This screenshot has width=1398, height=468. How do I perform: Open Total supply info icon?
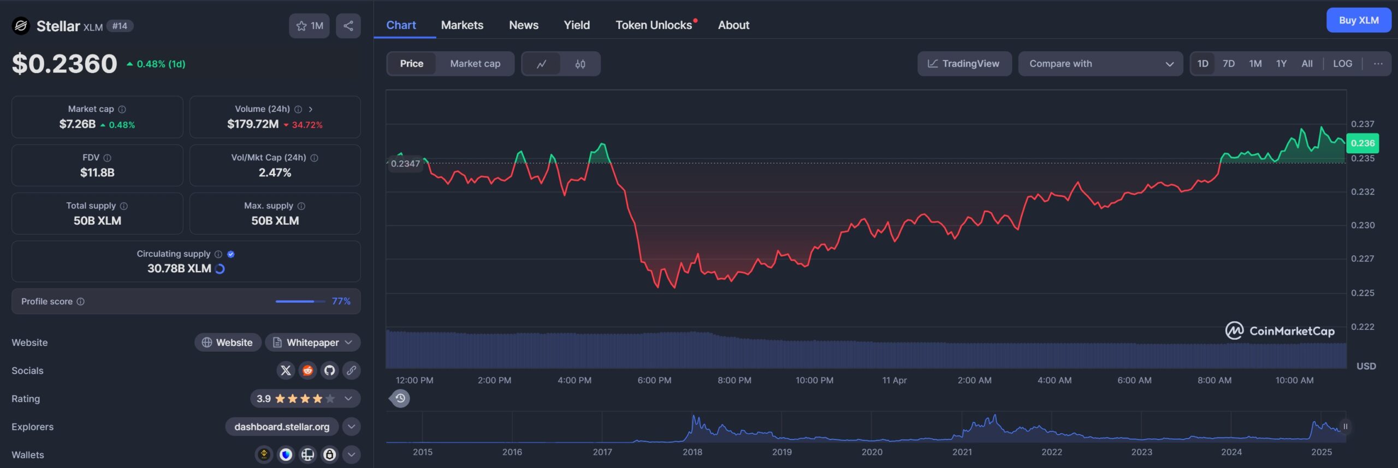coord(124,206)
